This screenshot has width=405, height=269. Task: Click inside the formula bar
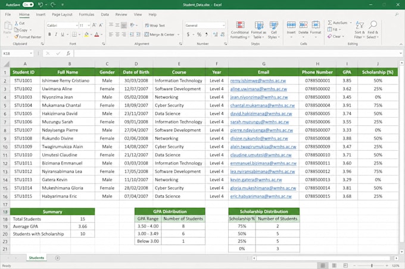tap(236, 53)
